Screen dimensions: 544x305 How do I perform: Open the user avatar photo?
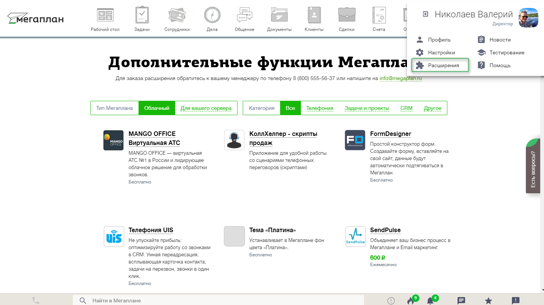[x=528, y=18]
